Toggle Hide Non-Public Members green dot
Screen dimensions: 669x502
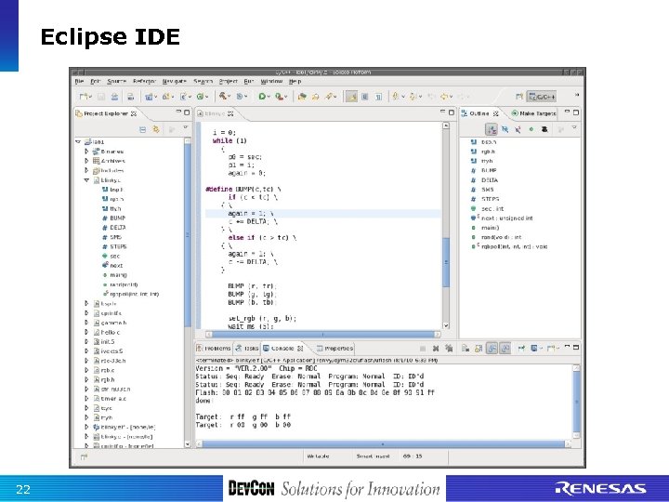[x=531, y=129]
